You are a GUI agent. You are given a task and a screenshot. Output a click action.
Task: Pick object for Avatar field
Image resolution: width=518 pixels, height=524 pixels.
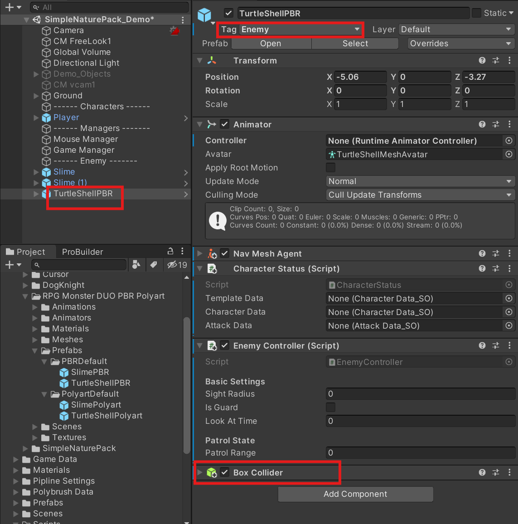(508, 154)
